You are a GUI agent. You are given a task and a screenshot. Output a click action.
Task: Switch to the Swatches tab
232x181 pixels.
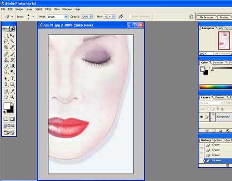pyautogui.click(x=218, y=62)
